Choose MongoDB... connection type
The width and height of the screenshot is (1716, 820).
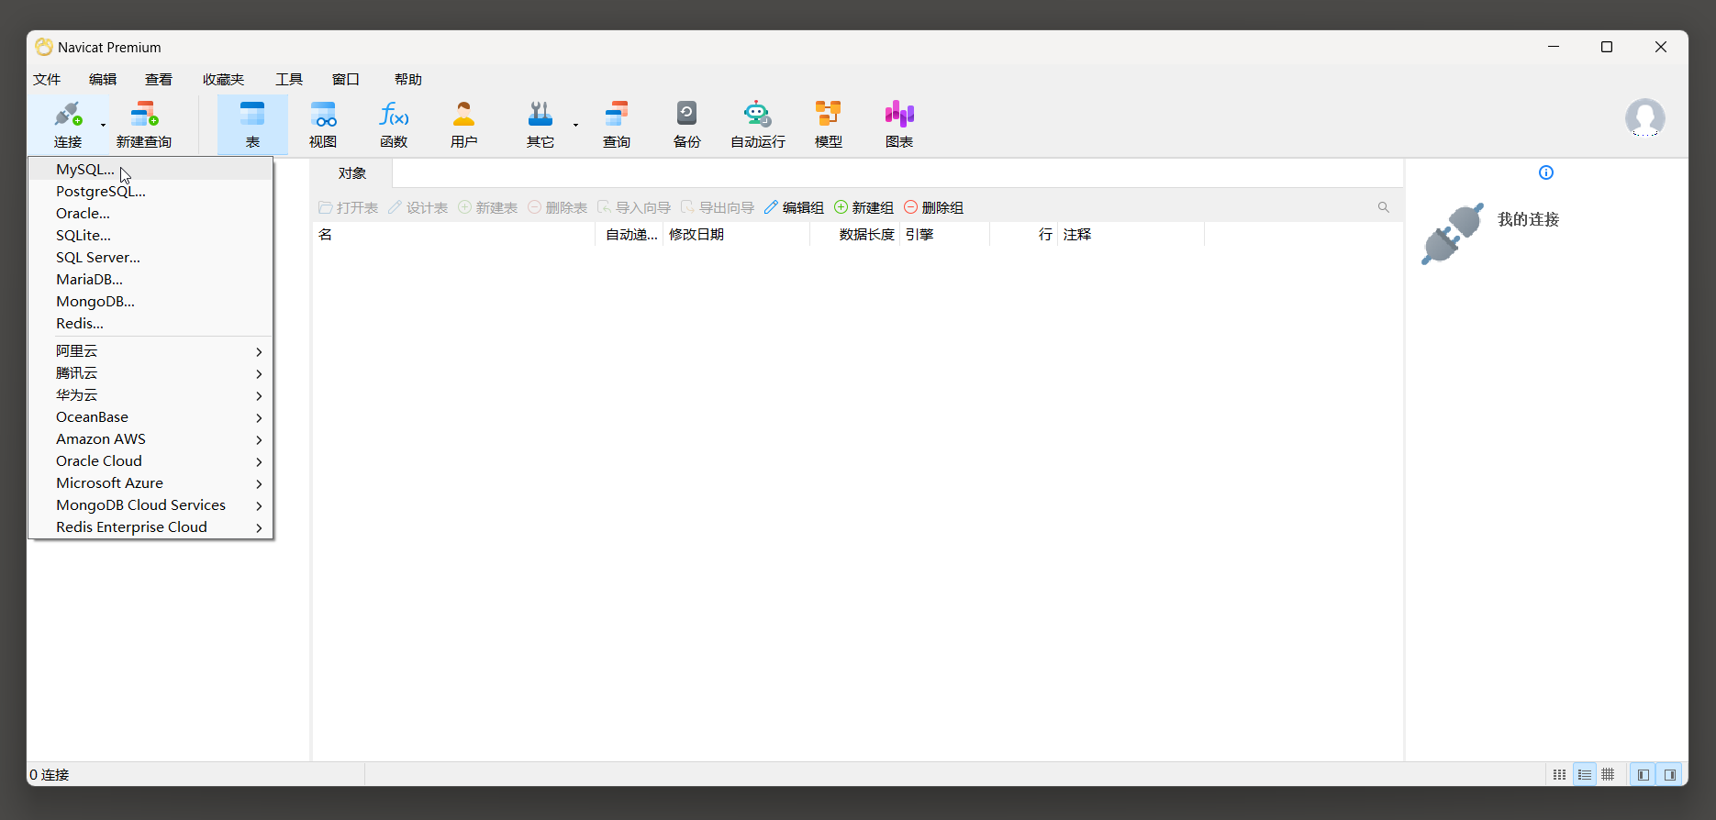(150, 301)
